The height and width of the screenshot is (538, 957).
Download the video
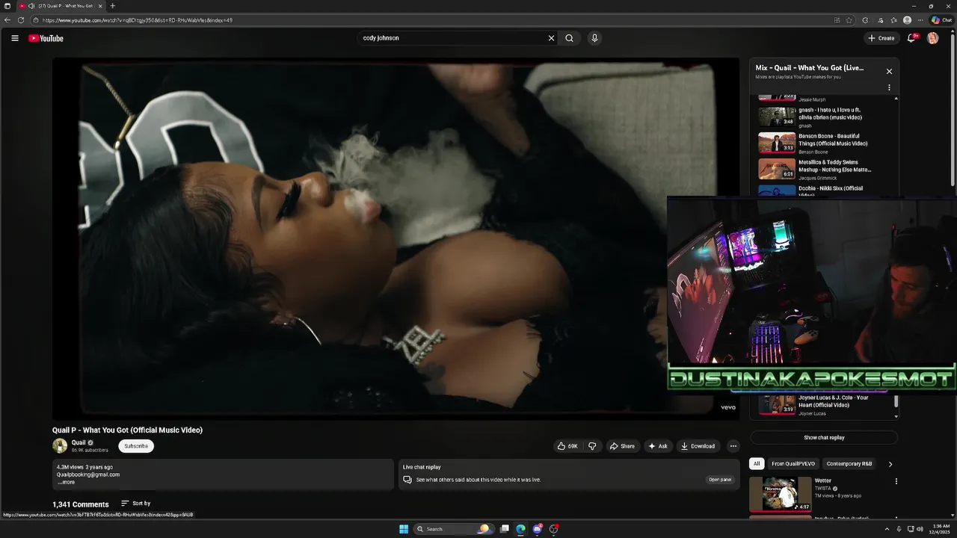coord(698,446)
